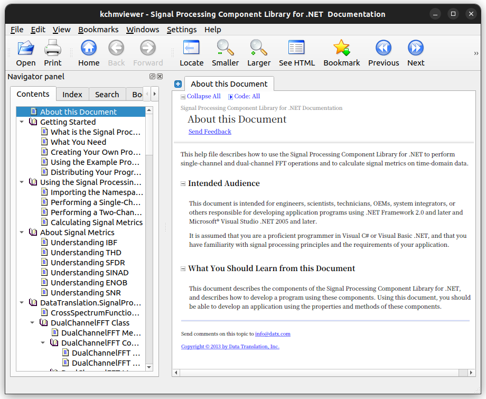The height and width of the screenshot is (399, 486).
Task: Open the Edit menu
Action: (38, 30)
